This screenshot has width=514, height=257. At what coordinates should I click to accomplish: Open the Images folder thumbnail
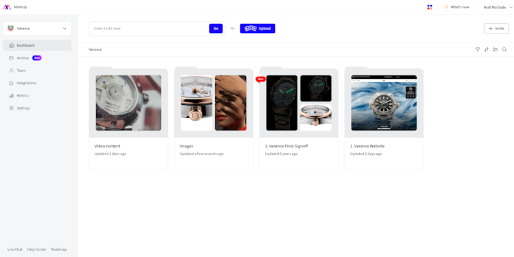pos(214,103)
